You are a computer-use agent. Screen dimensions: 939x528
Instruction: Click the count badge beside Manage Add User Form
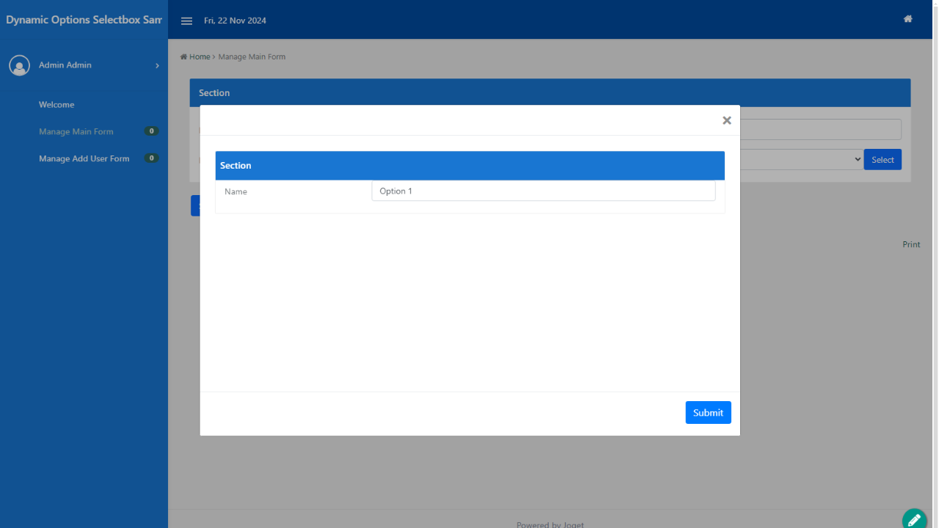(151, 158)
